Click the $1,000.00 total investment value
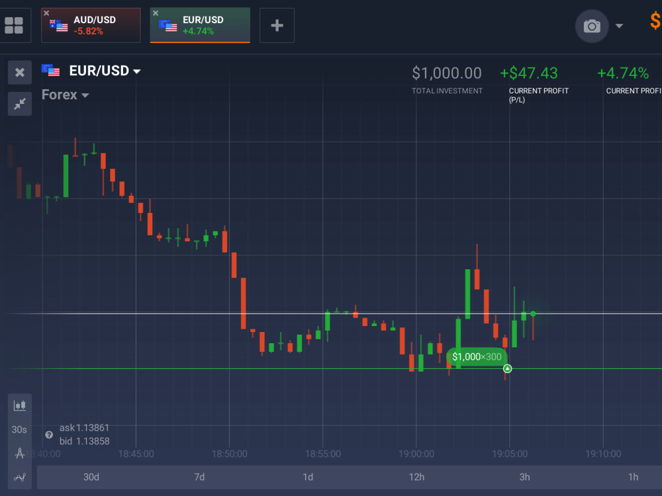The height and width of the screenshot is (496, 662). (447, 73)
